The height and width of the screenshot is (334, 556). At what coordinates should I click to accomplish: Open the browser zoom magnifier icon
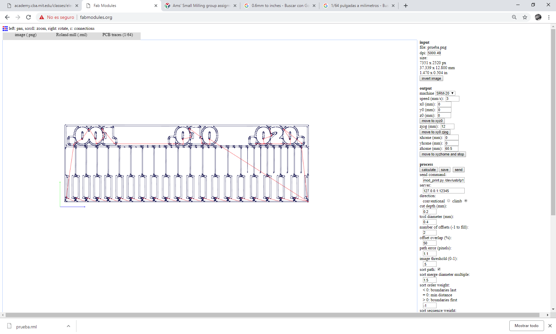514,17
